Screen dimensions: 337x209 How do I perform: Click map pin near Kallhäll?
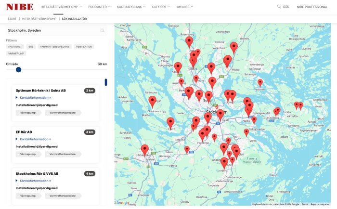(x=178, y=67)
